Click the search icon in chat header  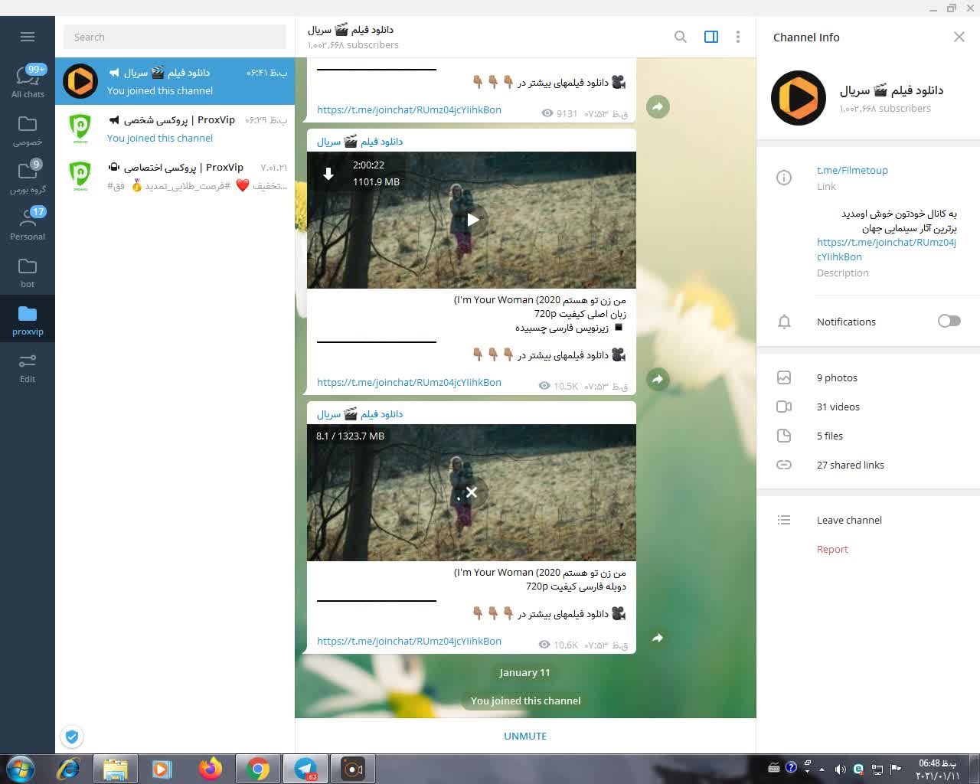coord(680,37)
